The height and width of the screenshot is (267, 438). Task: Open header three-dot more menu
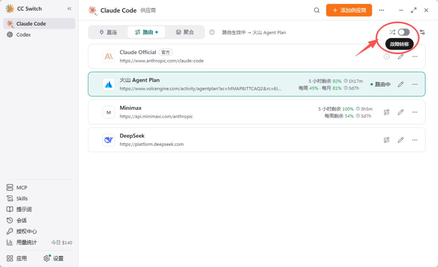381,10
